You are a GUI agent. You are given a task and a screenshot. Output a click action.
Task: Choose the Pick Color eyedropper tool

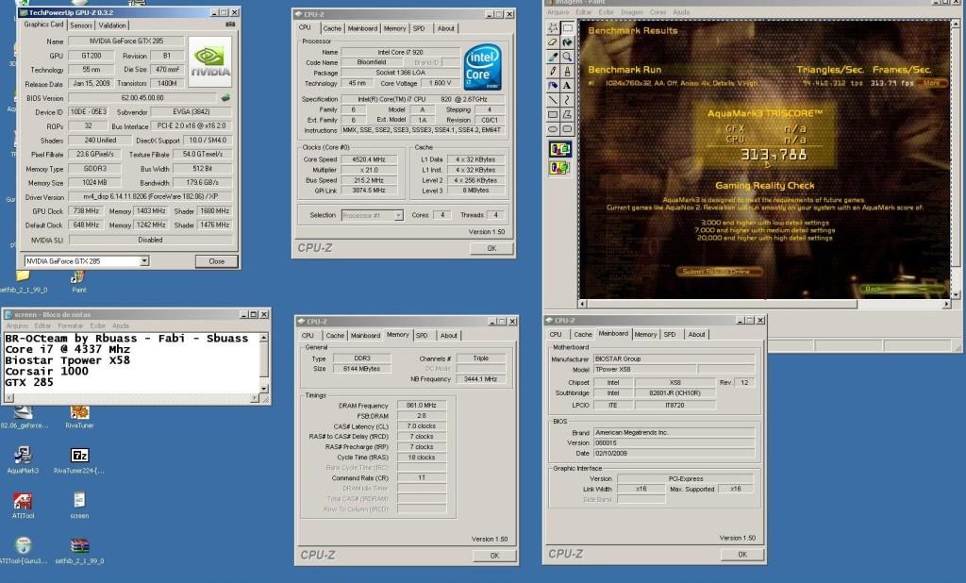pyautogui.click(x=553, y=57)
